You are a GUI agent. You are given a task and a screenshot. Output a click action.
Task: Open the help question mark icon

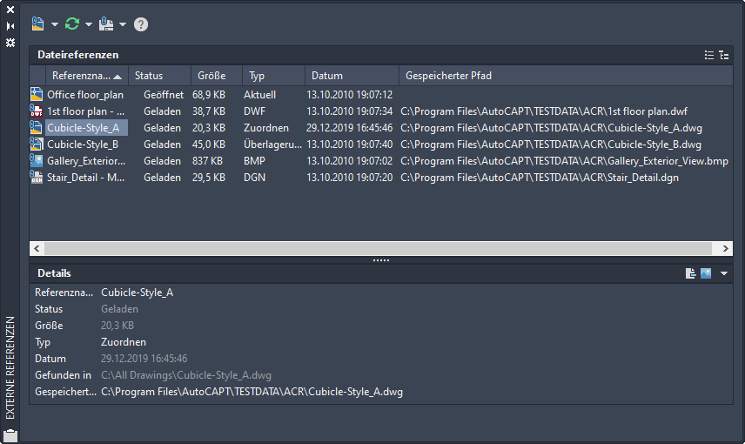(141, 24)
